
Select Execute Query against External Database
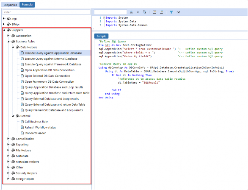51,59
